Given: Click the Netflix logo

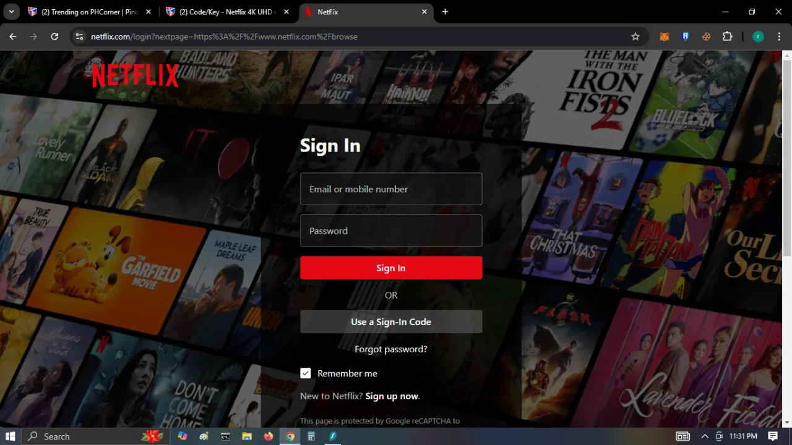Looking at the screenshot, I should tap(136, 75).
